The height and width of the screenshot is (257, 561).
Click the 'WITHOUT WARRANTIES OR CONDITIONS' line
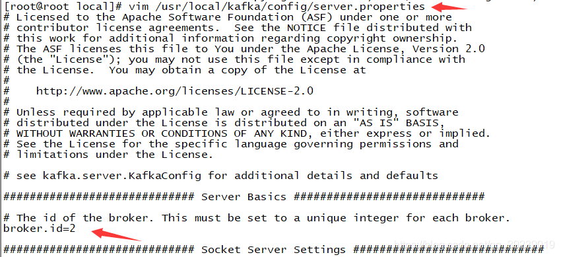click(x=247, y=133)
